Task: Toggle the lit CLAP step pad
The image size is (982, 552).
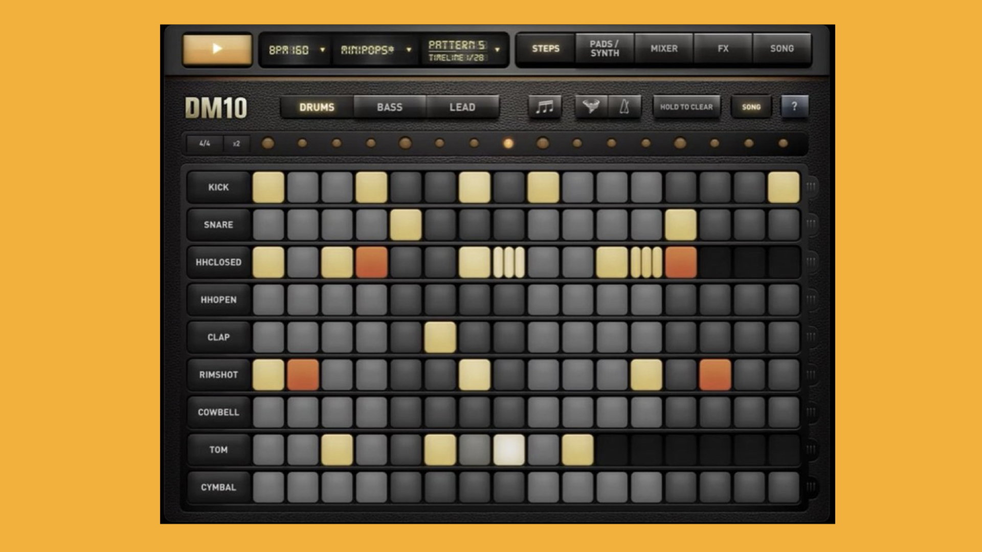Action: (440, 337)
